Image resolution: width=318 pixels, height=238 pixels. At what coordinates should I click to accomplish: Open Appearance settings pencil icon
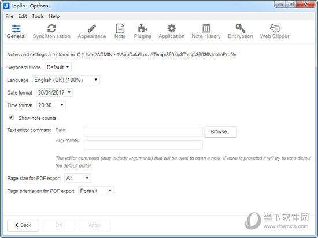tap(92, 28)
